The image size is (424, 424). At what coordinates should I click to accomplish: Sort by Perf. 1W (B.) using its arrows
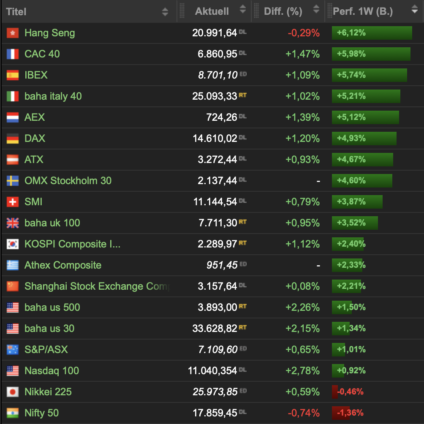pyautogui.click(x=415, y=9)
